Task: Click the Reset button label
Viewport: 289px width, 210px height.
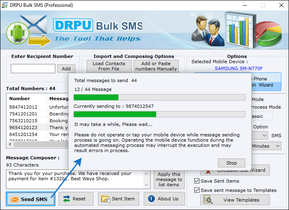Action: pyautogui.click(x=79, y=199)
